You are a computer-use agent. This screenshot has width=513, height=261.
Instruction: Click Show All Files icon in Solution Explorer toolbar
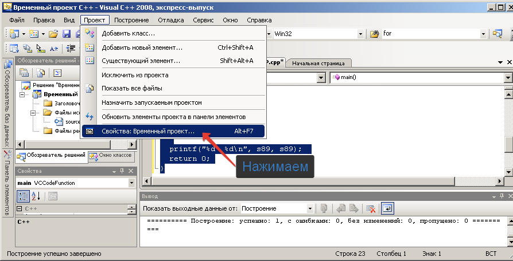(x=40, y=73)
